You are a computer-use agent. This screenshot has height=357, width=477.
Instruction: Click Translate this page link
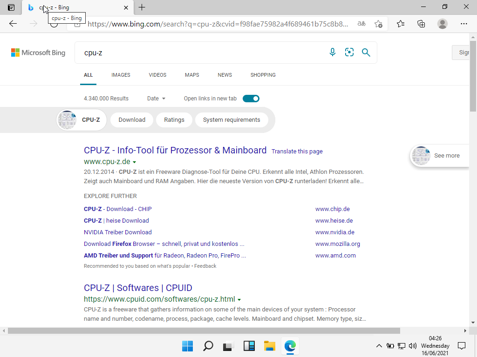coord(297,151)
